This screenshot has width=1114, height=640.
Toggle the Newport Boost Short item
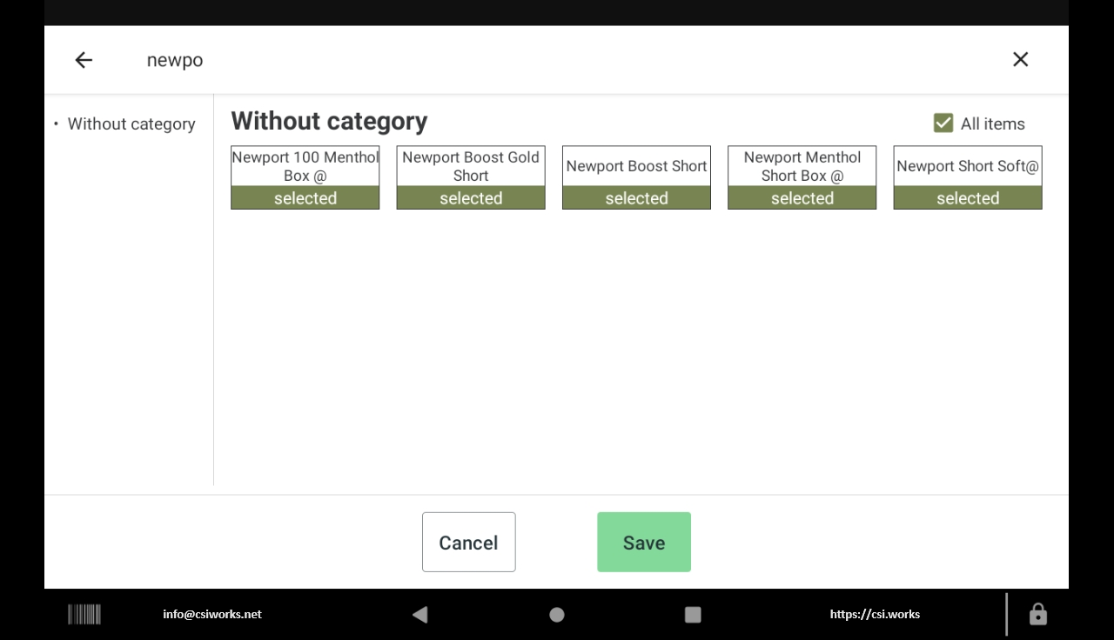(636, 177)
